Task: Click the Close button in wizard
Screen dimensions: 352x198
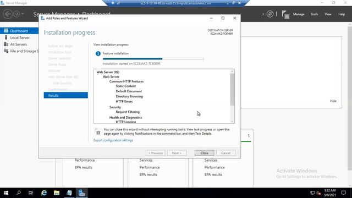Action: coord(204,153)
